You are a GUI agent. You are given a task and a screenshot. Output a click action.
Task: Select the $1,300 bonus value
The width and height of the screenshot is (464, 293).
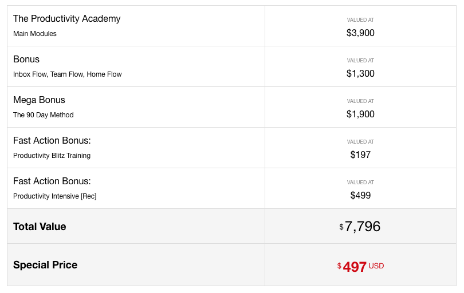click(360, 74)
